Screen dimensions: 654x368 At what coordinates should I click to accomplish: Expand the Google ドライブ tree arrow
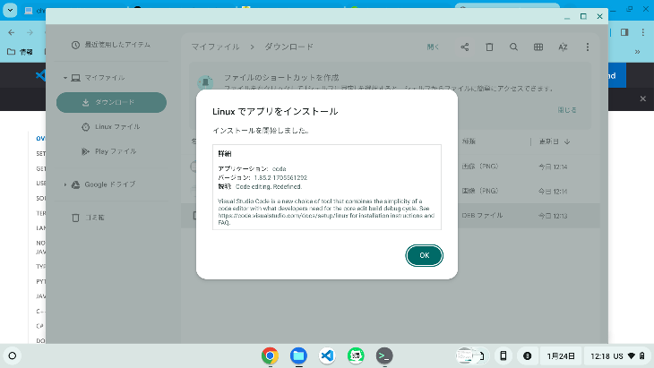(x=65, y=184)
